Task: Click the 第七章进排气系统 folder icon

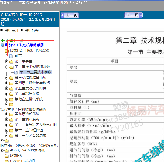Action: pyautogui.click(x=11, y=99)
